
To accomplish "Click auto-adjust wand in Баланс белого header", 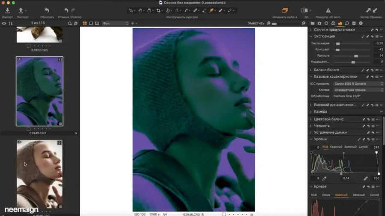I will point(363,70).
